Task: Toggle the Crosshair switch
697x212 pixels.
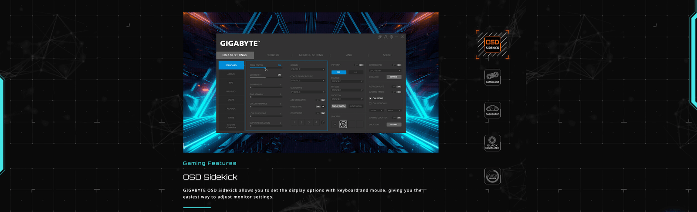Action: (321, 113)
